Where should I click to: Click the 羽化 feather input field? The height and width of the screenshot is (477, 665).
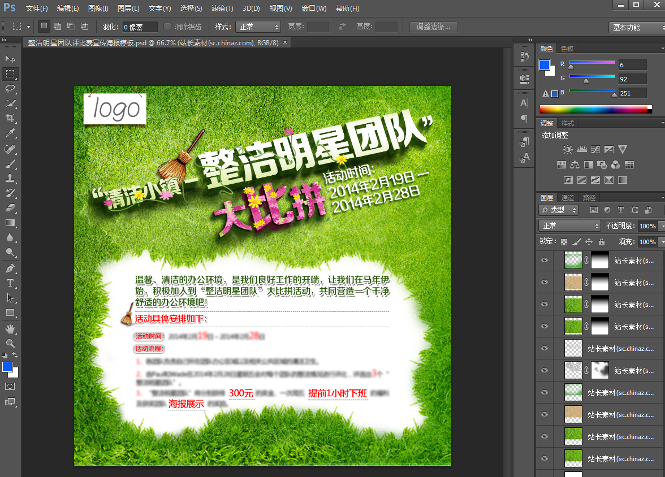coord(140,27)
